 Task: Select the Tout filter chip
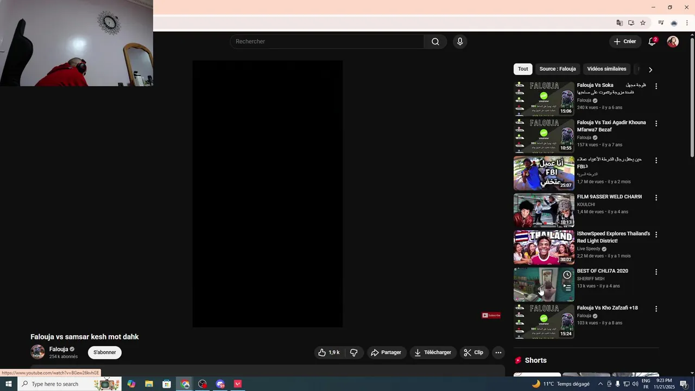(523, 69)
